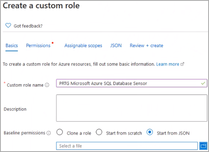Image resolution: width=209 pixels, height=152 pixels.
Task: Select the Start from JSON radio button
Action: (150, 132)
